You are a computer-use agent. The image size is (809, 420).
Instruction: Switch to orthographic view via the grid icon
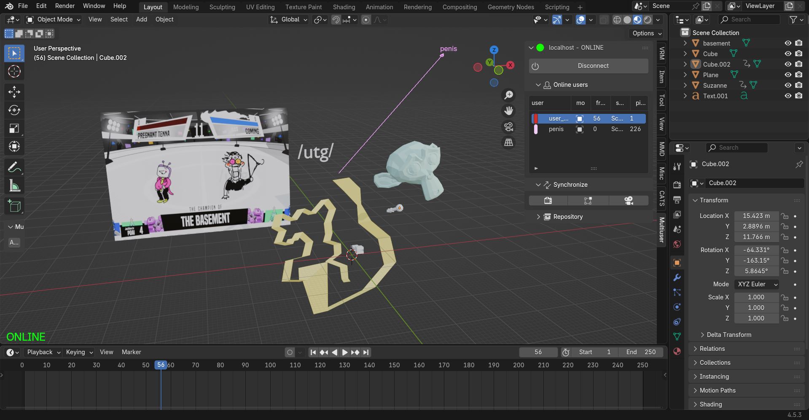click(x=509, y=143)
